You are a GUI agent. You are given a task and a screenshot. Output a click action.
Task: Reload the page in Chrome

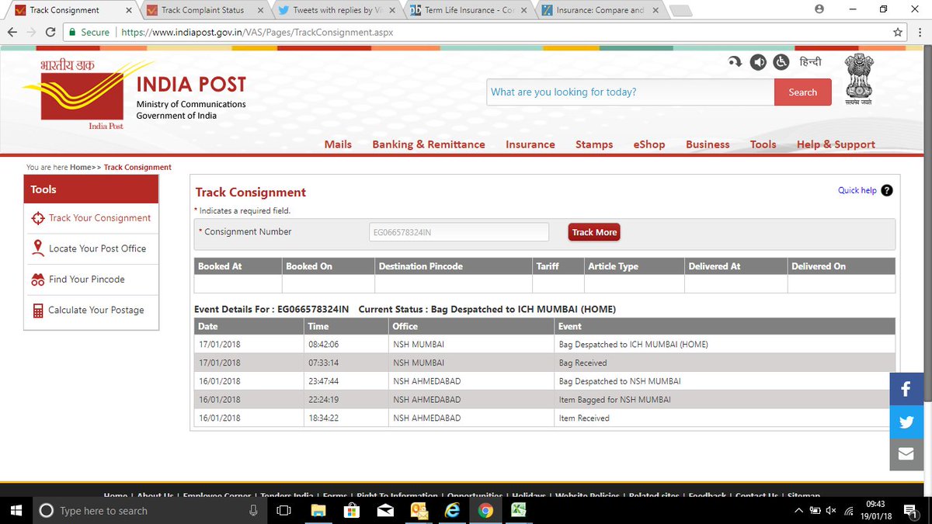coord(51,33)
